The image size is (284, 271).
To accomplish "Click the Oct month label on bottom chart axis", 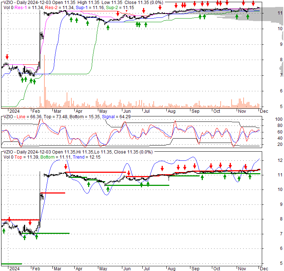I will 217,269.
